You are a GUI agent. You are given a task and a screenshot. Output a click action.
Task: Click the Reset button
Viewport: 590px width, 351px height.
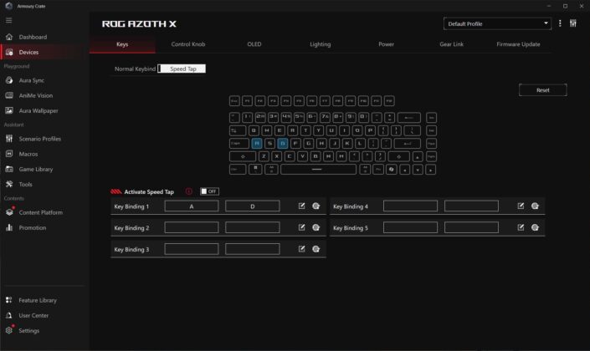542,90
